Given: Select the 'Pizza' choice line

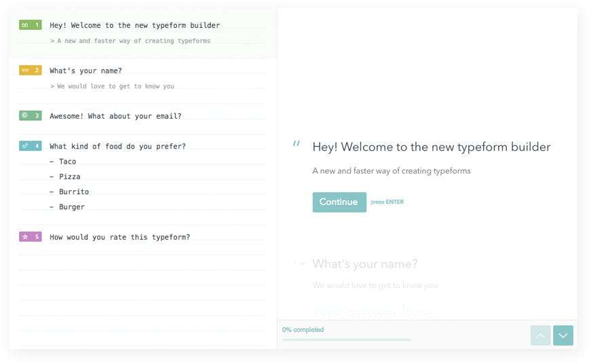Looking at the screenshot, I should coord(69,177).
